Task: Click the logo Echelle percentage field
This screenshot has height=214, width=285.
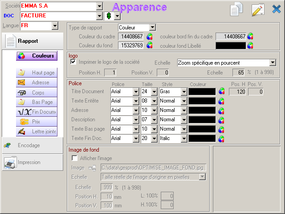Action: (238, 72)
